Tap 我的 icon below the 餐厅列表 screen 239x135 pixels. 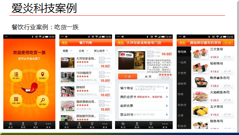pyautogui.click(x=79, y=125)
